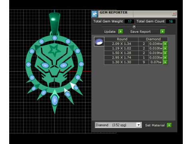Image resolution: width=192 pixels, height=144 pixels.
Task: Close the Gem Reporter panel
Action: tap(174, 14)
